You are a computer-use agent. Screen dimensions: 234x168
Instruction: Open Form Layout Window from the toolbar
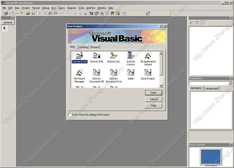pos(102,14)
